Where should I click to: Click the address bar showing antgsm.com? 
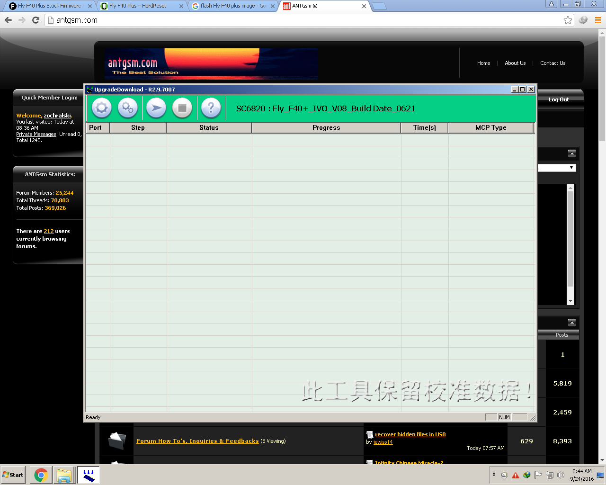pyautogui.click(x=303, y=20)
